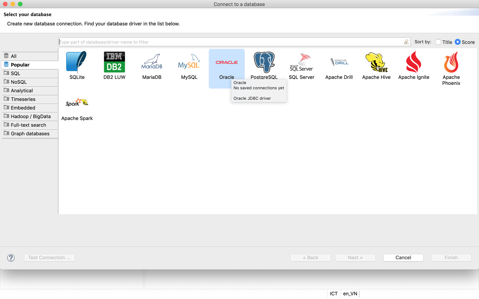The image size is (479, 299).
Task: Click the Back button
Action: pos(311,258)
